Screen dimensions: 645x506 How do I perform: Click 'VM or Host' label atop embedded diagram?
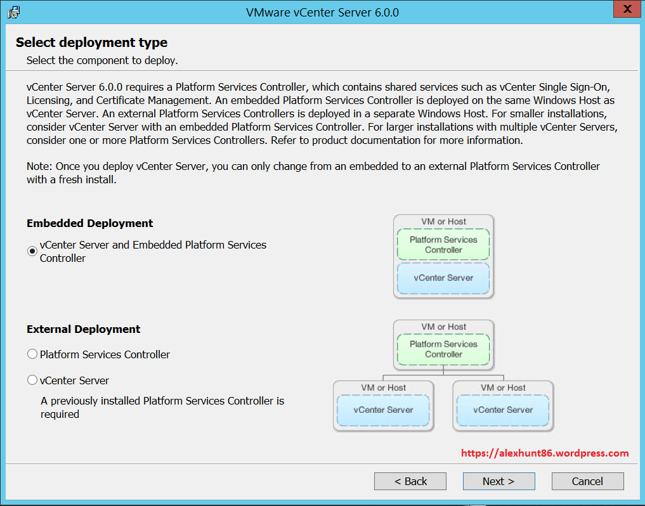click(443, 221)
